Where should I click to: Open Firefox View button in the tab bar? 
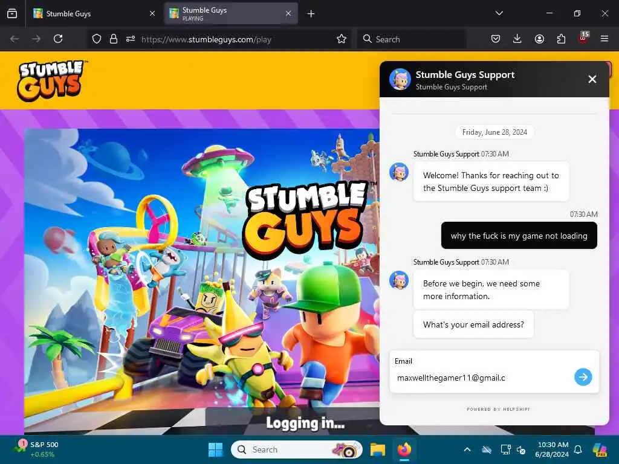(x=12, y=13)
